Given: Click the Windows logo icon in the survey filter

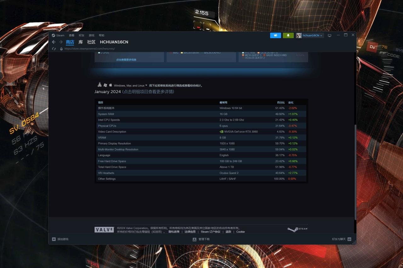Looking at the screenshot, I should (105, 85).
